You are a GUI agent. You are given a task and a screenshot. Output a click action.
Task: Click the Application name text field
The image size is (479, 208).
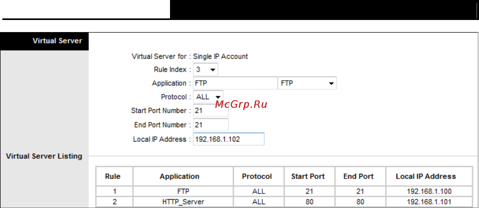[x=235, y=83]
